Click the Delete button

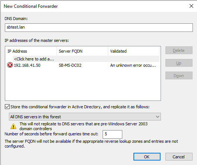tap(179, 50)
